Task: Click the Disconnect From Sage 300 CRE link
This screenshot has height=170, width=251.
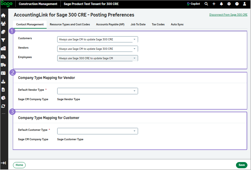Action: pos(228,14)
